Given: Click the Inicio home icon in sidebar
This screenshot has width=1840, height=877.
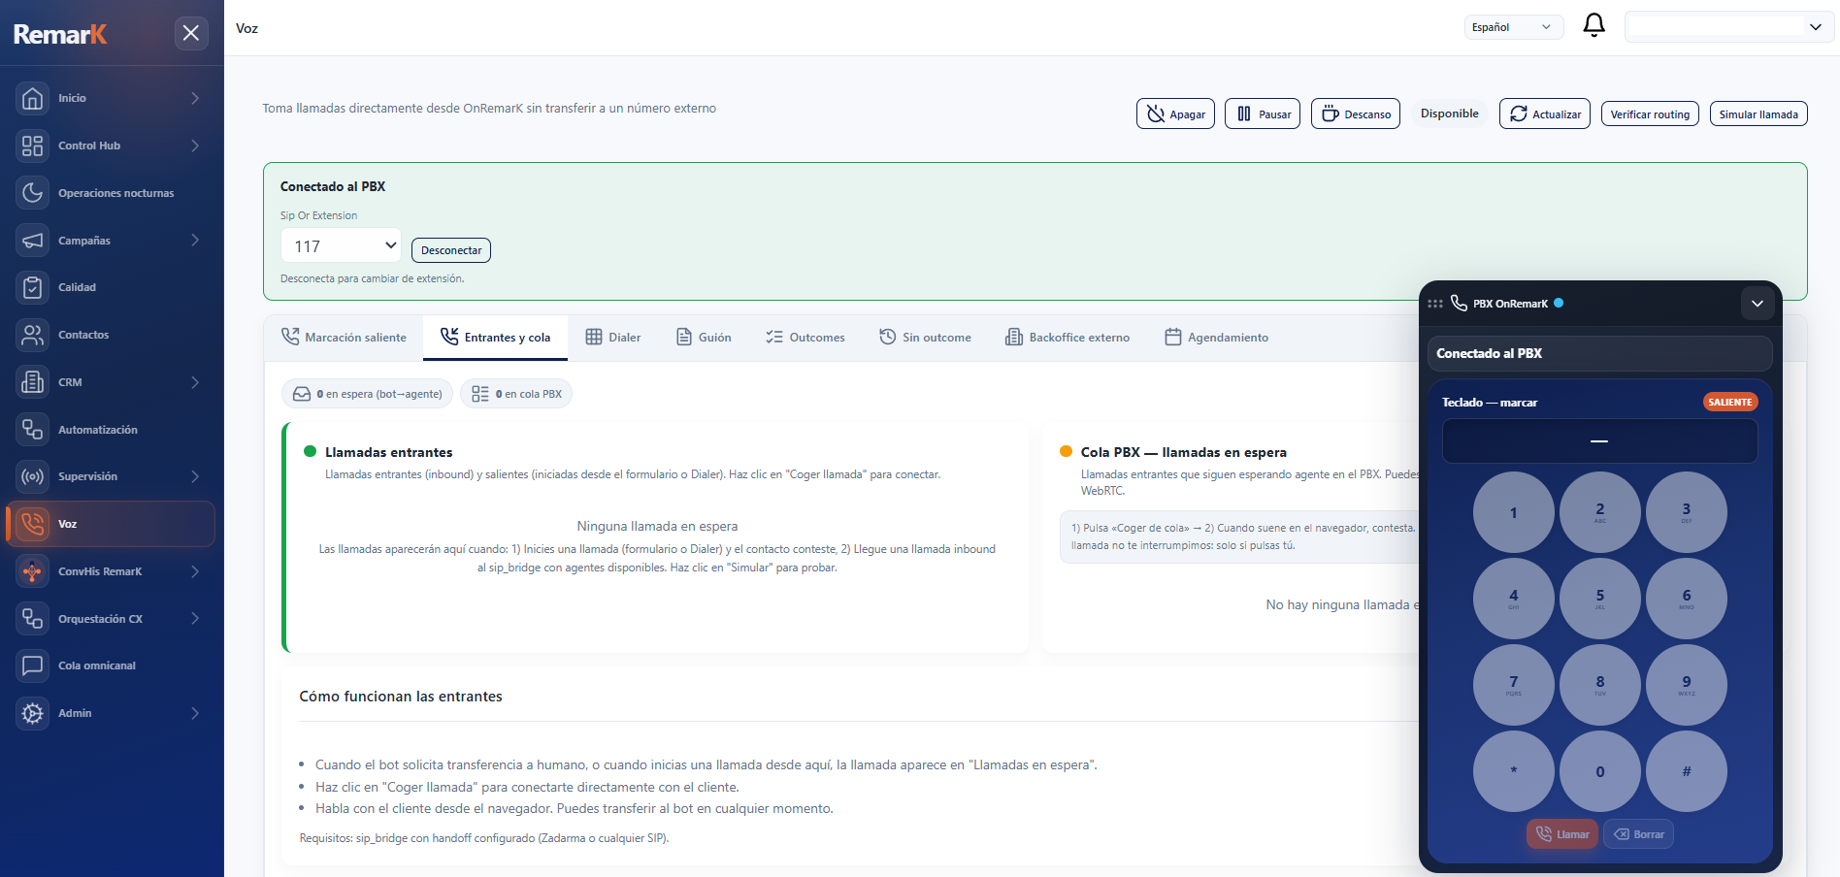Looking at the screenshot, I should pos(32,98).
